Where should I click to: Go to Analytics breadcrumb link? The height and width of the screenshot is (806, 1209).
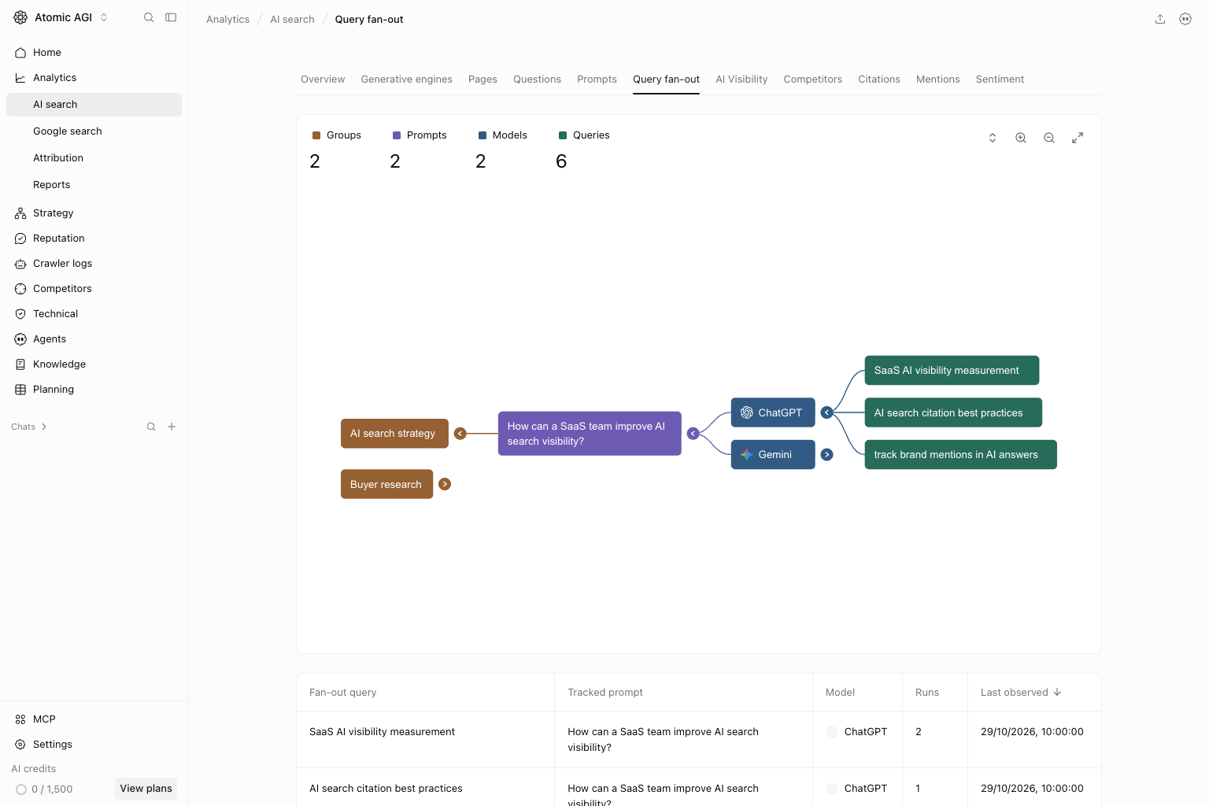(x=228, y=20)
